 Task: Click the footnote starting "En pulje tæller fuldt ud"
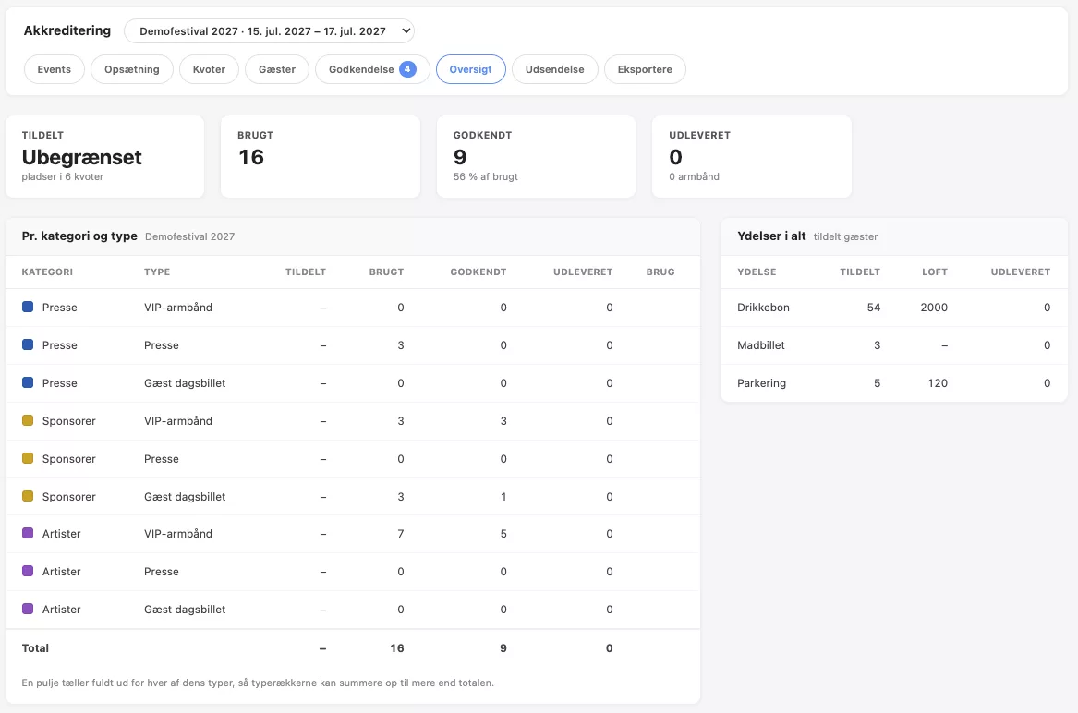[258, 683]
